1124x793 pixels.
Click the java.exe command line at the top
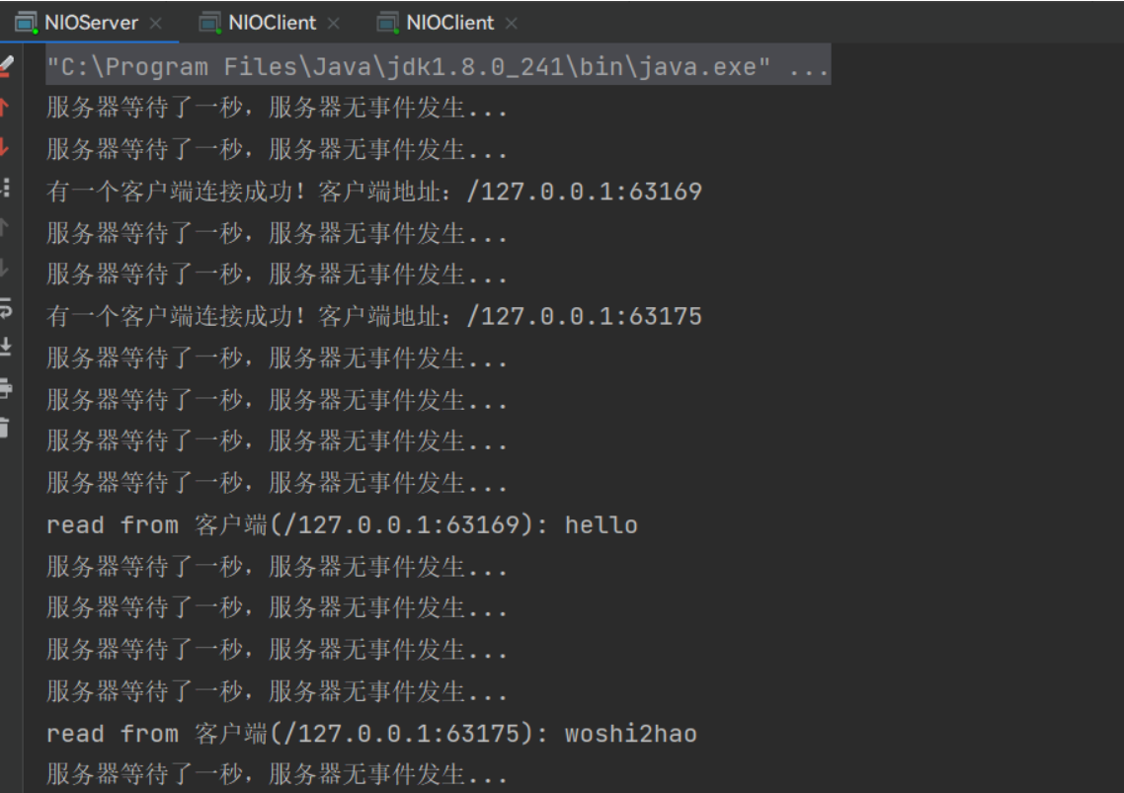[438, 67]
